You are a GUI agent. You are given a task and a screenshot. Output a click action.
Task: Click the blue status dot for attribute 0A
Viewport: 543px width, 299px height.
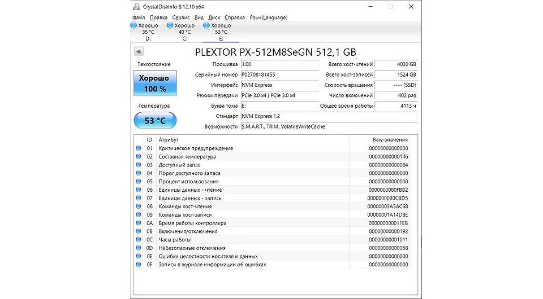click(139, 223)
